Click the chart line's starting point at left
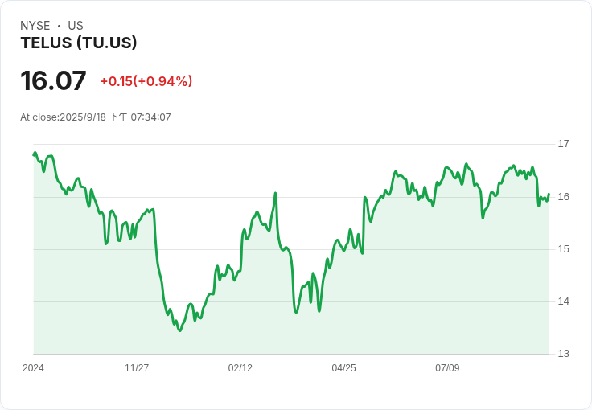Image resolution: width=592 pixels, height=410 pixels. pyautogui.click(x=34, y=154)
